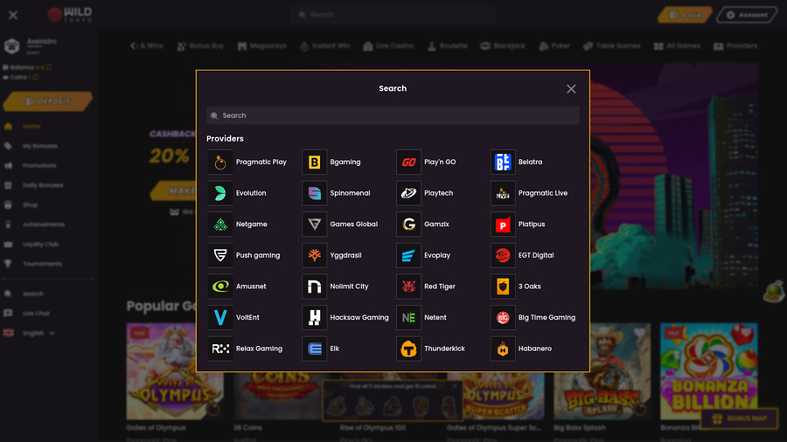The image size is (787, 442).
Task: Click the Elk provider icon
Action: [x=314, y=349]
